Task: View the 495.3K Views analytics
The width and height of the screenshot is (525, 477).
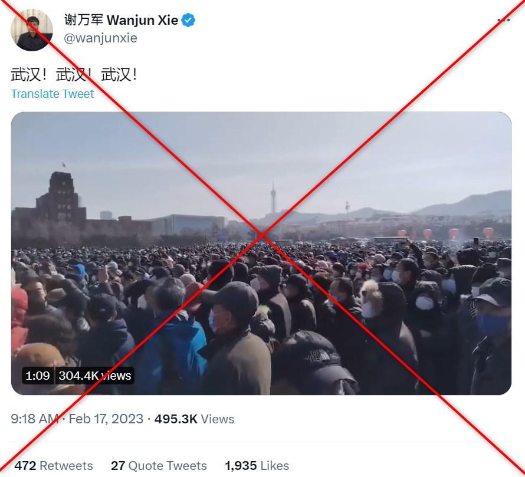Action: click(x=194, y=419)
